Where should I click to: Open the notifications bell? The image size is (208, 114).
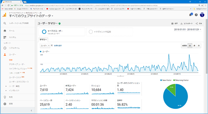pyautogui.click(x=191, y=15)
